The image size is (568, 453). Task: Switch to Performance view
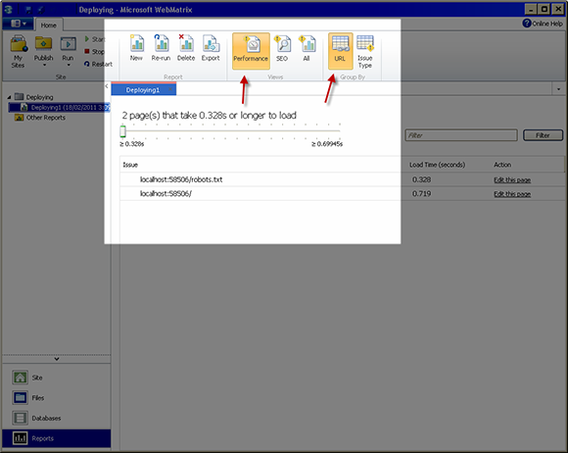(x=251, y=51)
